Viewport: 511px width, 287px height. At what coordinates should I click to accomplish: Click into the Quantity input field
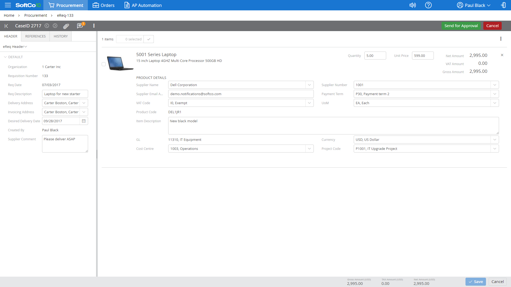[375, 56]
